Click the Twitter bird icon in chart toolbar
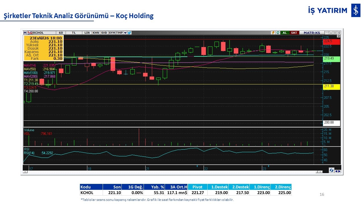 coord(129,33)
